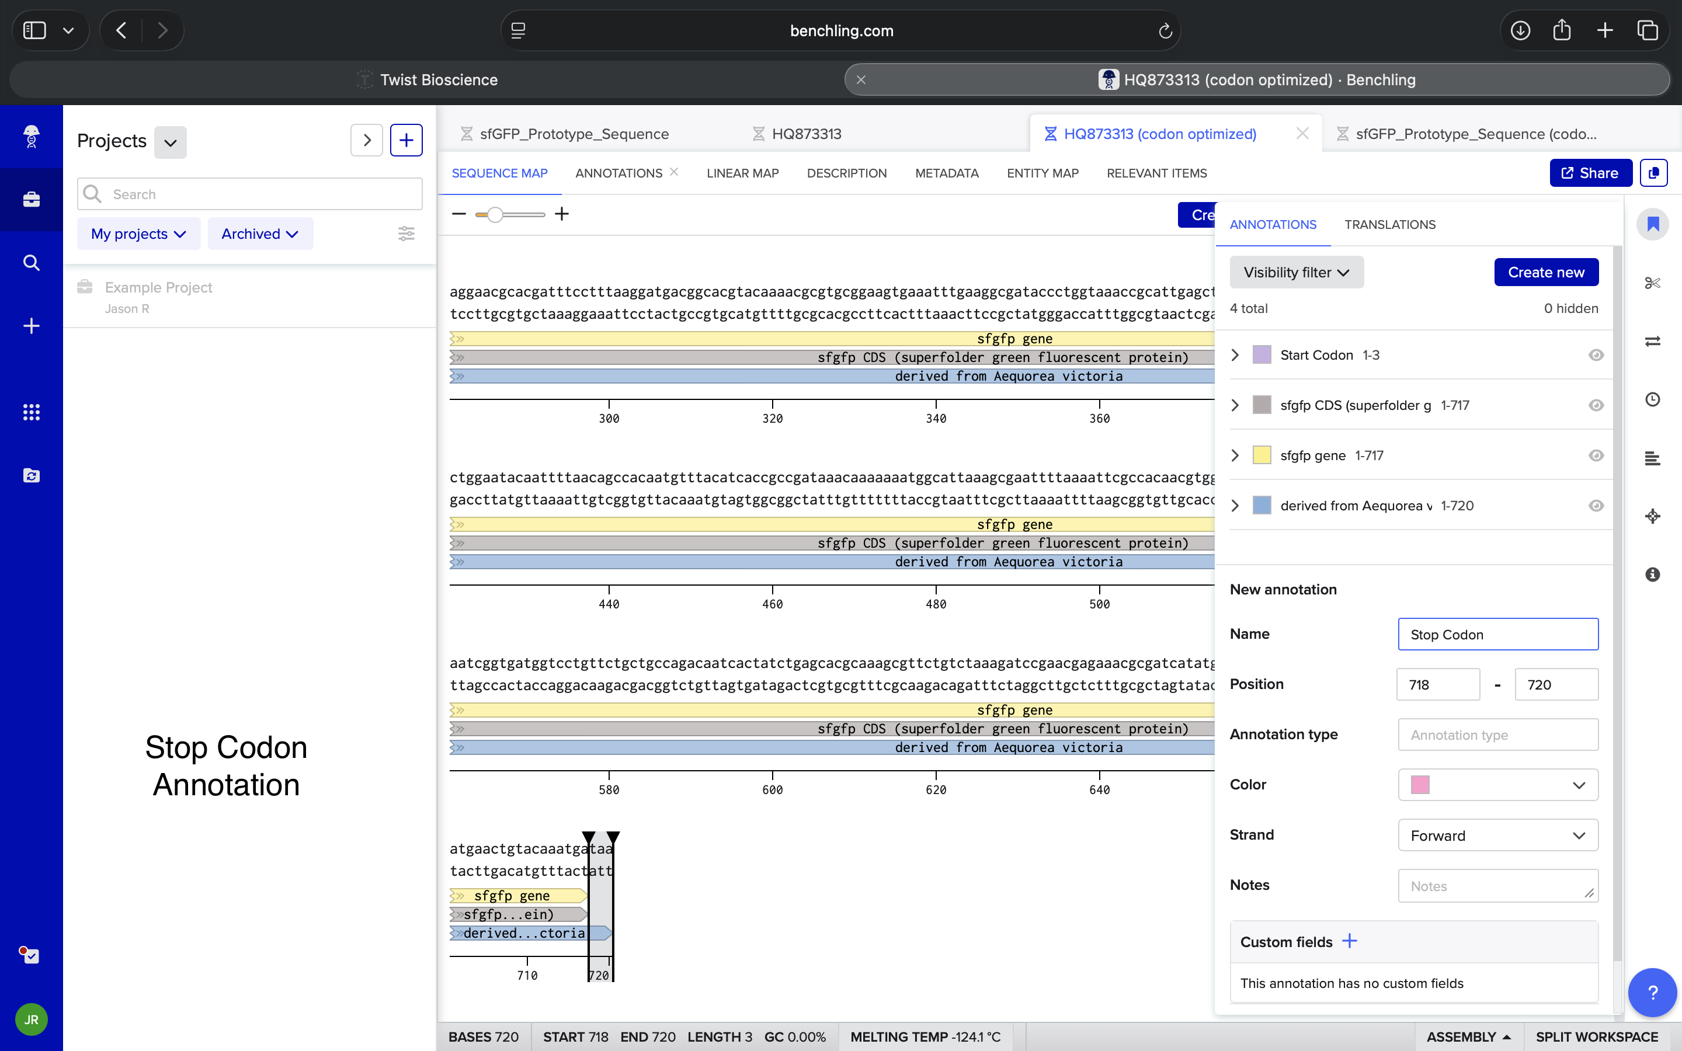The height and width of the screenshot is (1051, 1682).
Task: Click the Notes text field
Action: tap(1498, 886)
